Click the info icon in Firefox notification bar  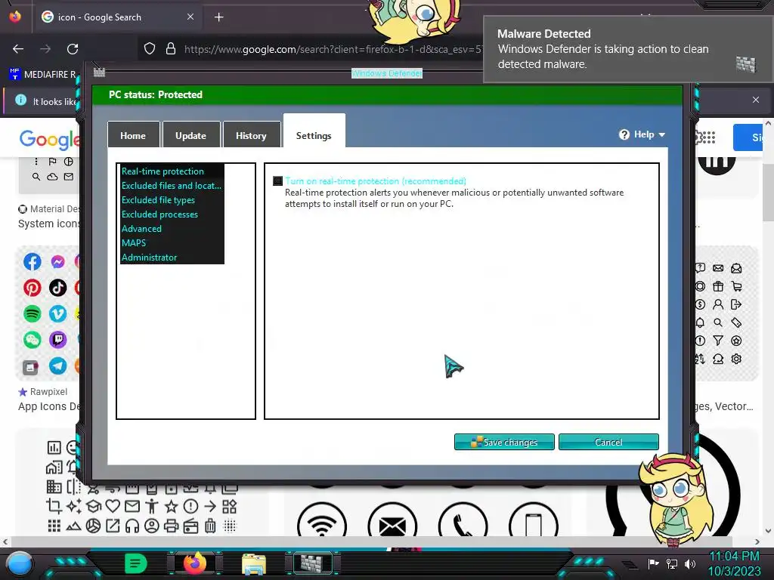pyautogui.click(x=20, y=100)
